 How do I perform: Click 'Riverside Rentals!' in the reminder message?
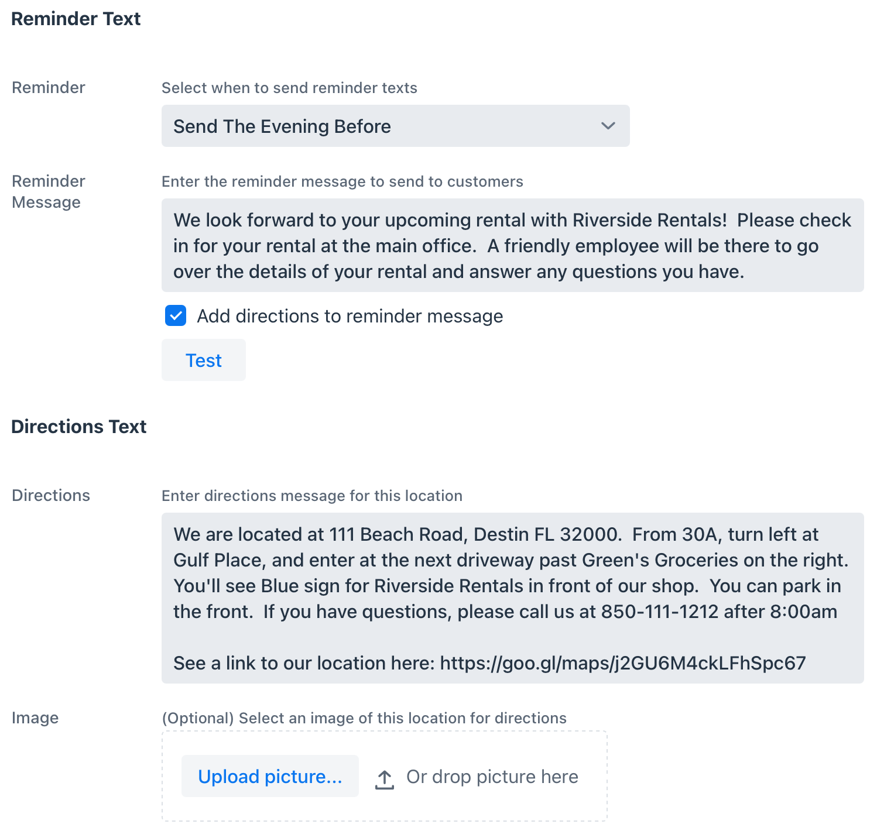[650, 220]
